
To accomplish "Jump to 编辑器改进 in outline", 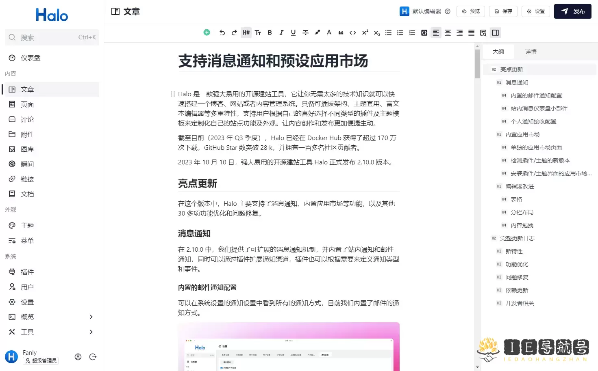I will [539, 186].
